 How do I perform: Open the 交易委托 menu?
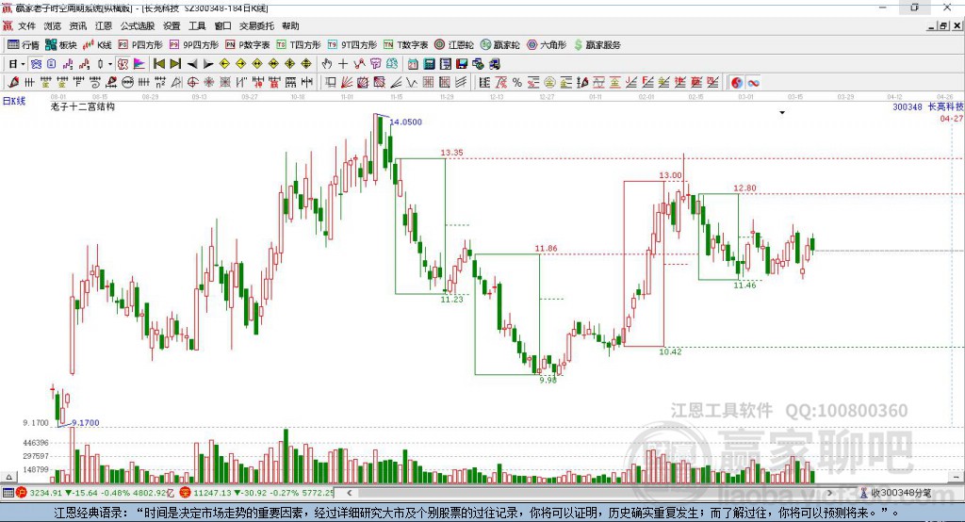(256, 25)
